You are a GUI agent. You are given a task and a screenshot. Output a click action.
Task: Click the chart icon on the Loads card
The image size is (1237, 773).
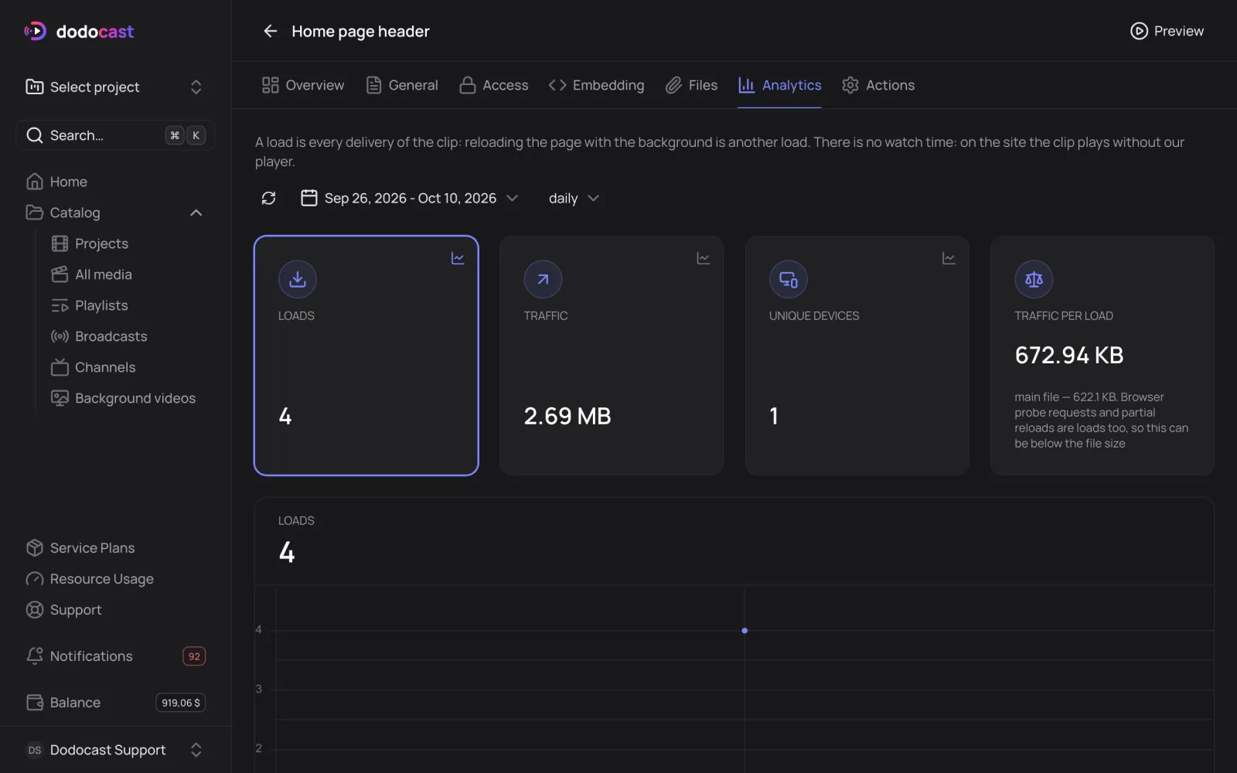458,258
